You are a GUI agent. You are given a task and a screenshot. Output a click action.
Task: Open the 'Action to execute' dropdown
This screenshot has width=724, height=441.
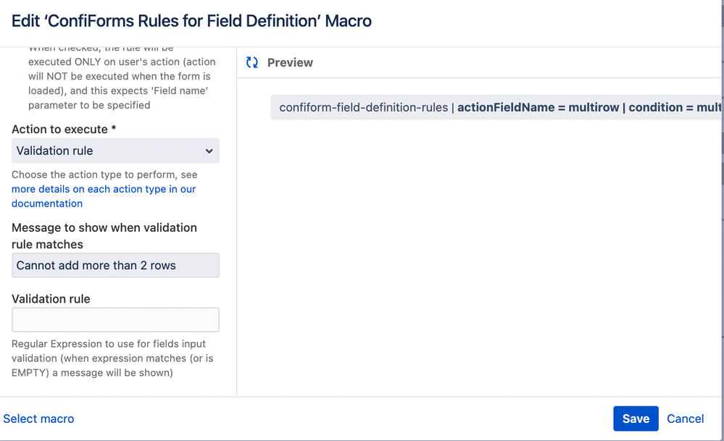tap(115, 151)
